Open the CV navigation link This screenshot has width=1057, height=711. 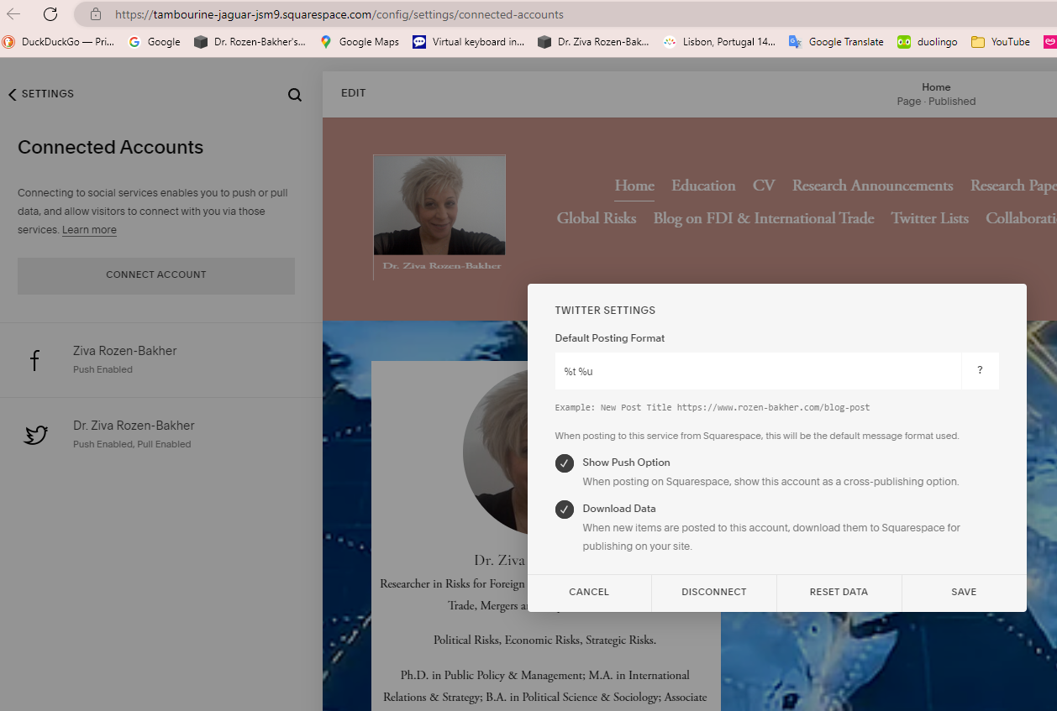coord(764,186)
